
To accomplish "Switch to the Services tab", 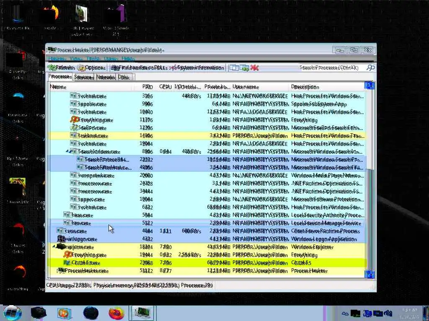I will coord(84,77).
